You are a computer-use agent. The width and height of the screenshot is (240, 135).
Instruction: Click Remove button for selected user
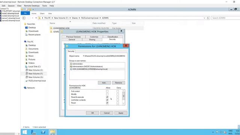pyautogui.click(x=118, y=83)
